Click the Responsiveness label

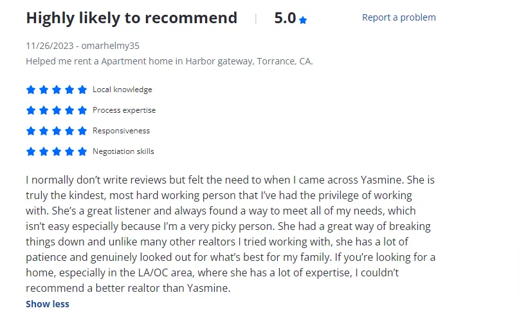[121, 131]
